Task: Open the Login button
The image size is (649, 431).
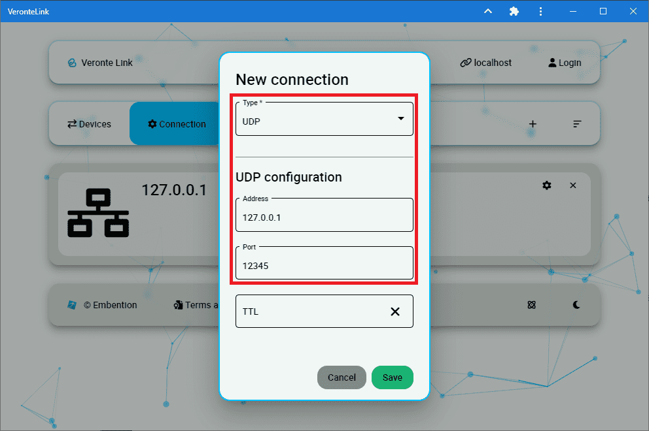Action: [565, 63]
